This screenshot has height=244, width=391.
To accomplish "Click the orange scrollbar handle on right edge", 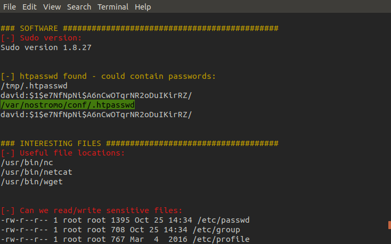I will (389, 225).
